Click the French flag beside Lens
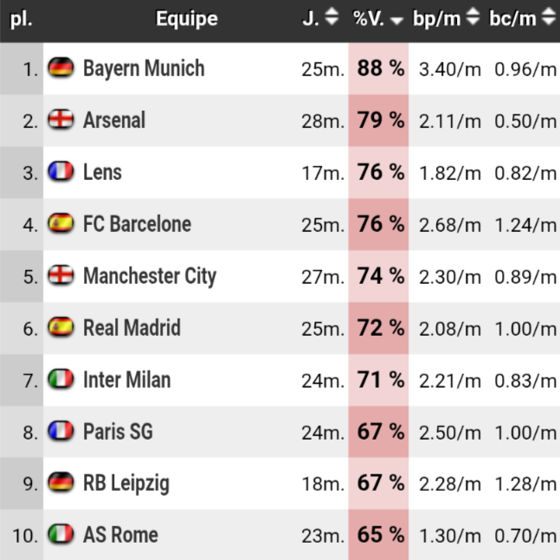Viewport: 560px width, 560px height. 61,172
